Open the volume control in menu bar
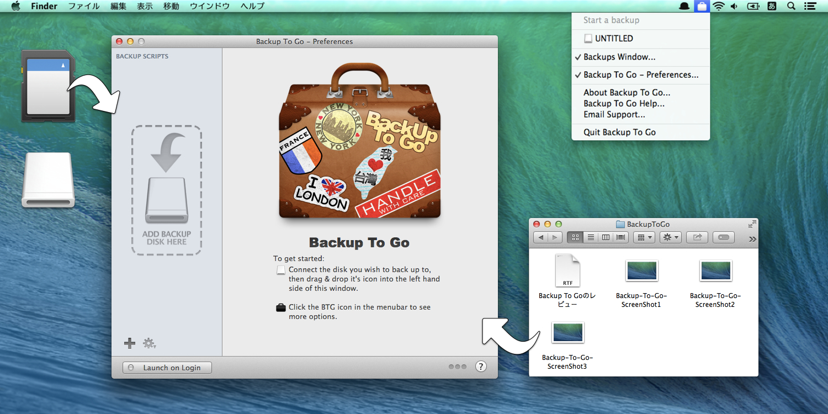The image size is (828, 414). 734,6
